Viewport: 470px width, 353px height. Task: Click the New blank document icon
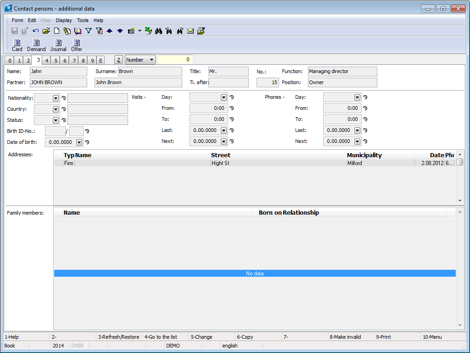pyautogui.click(x=56, y=31)
